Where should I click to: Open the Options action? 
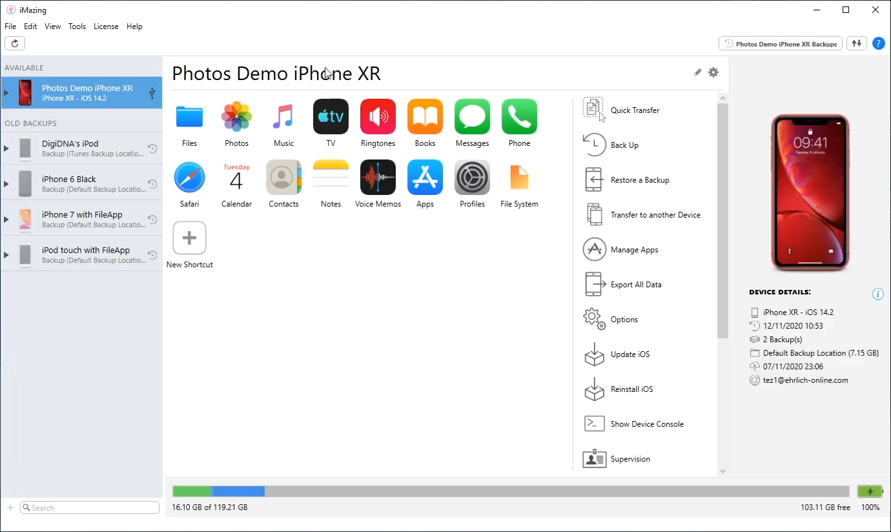610,319
